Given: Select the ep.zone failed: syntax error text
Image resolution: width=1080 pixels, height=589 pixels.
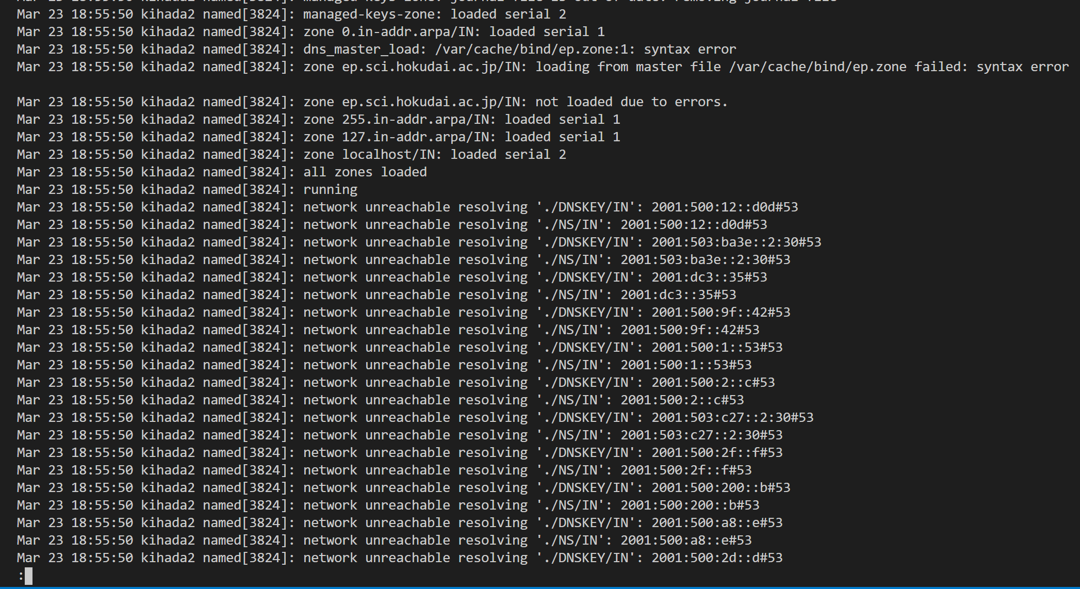Looking at the screenshot, I should pyautogui.click(x=898, y=67).
